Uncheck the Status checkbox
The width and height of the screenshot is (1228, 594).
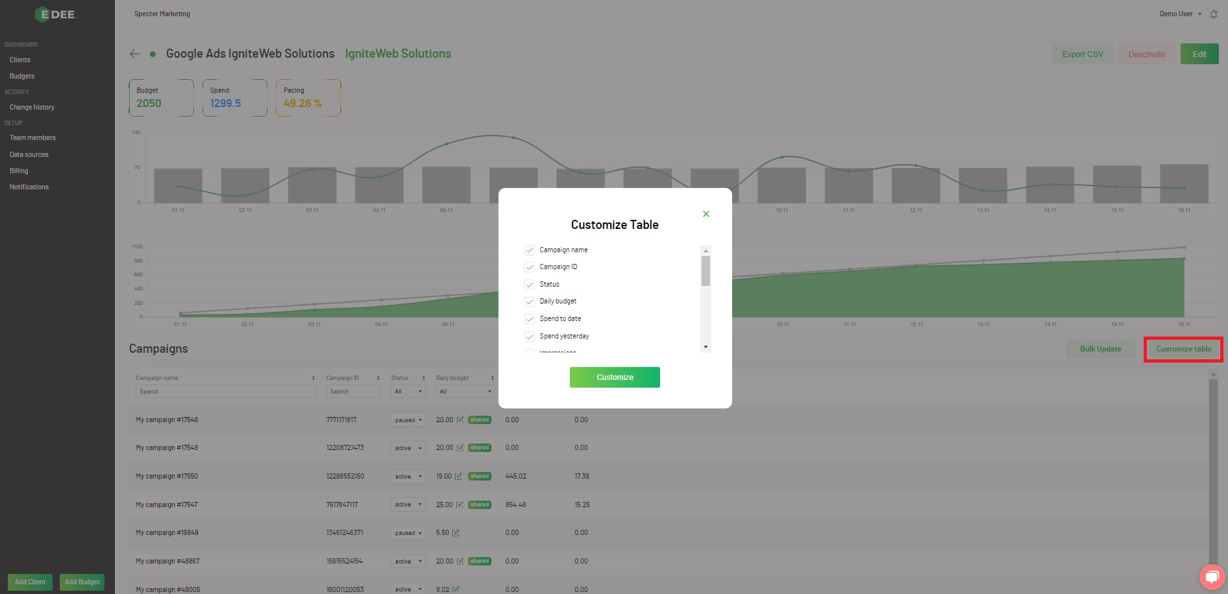(530, 285)
